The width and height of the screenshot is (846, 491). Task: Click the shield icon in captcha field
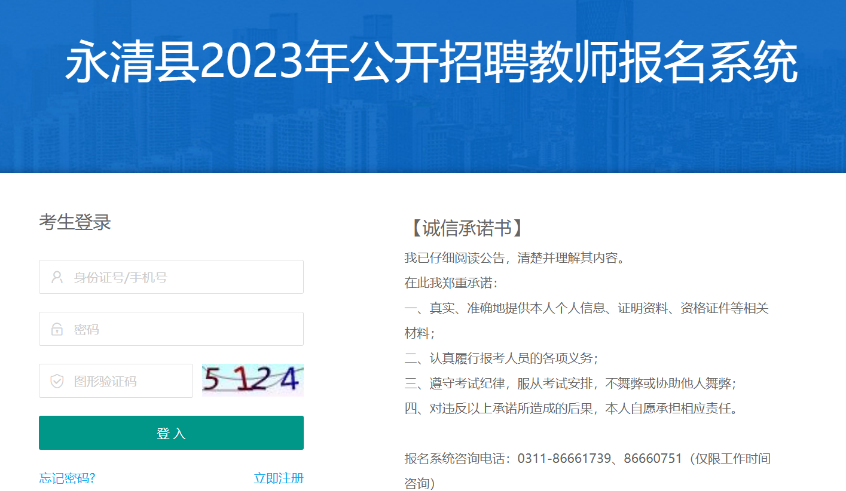click(57, 381)
